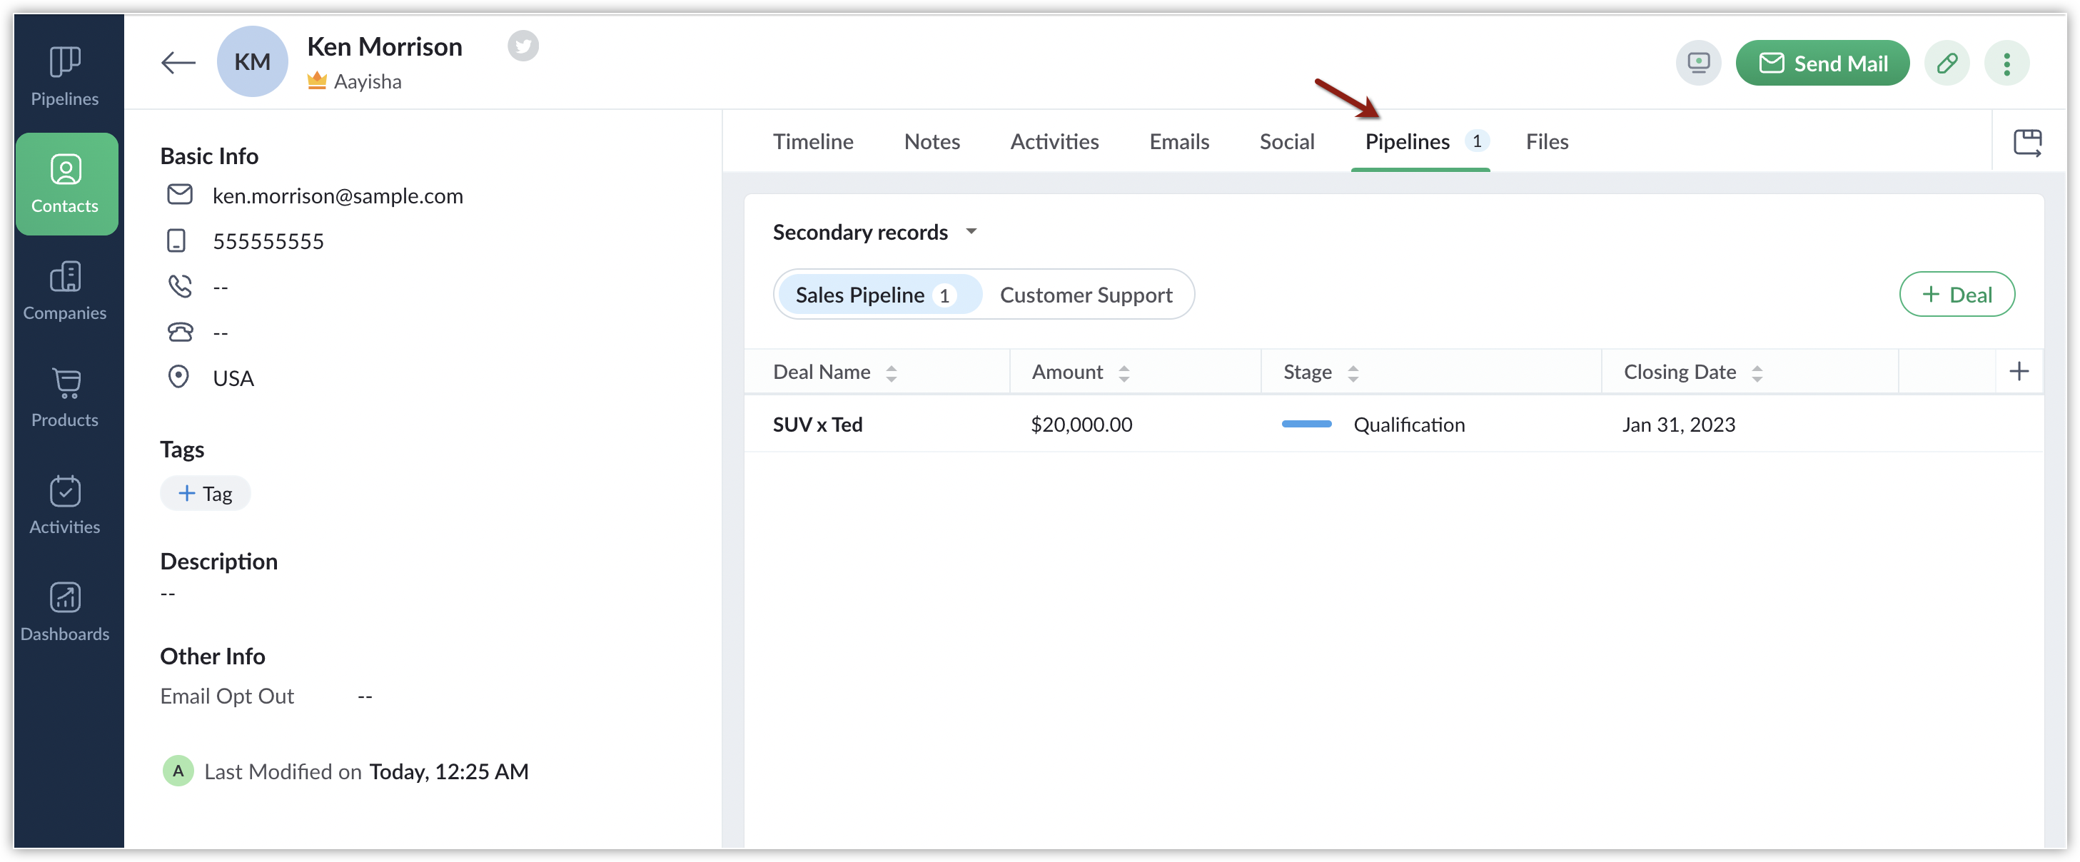Screen dimensions: 2080x862
Task: Open the Activities sidebar module
Action: pos(64,505)
